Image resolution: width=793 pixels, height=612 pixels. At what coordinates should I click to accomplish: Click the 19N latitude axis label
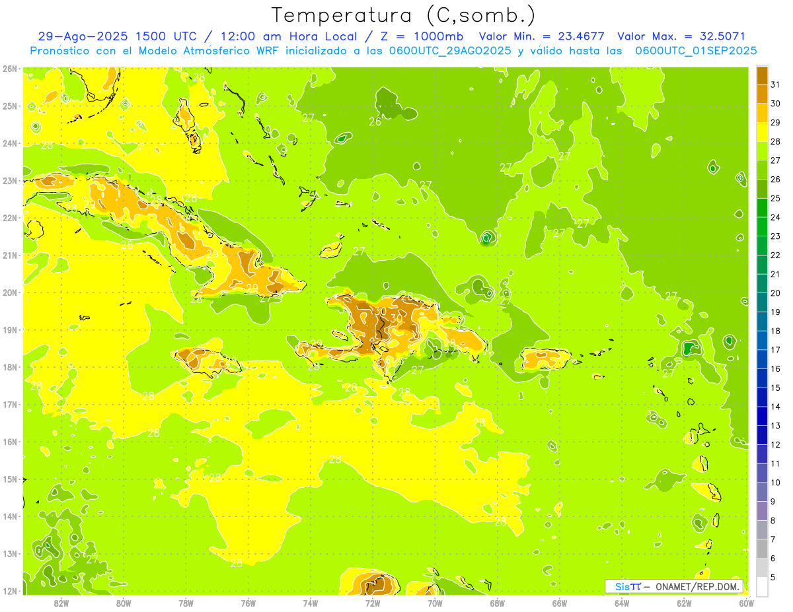(x=10, y=330)
